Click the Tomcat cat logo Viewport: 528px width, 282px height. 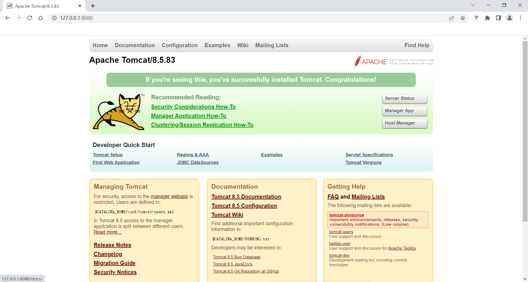(x=119, y=112)
